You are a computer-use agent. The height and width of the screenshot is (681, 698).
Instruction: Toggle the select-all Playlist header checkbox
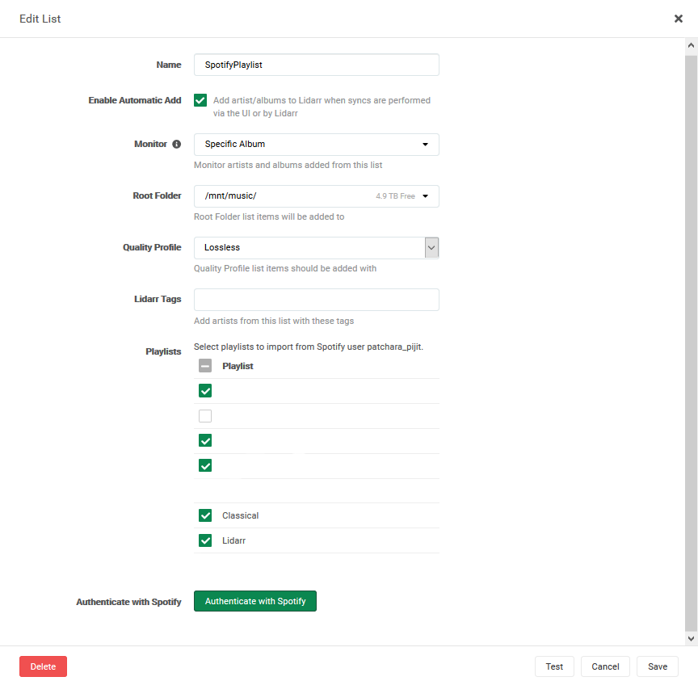tap(205, 366)
